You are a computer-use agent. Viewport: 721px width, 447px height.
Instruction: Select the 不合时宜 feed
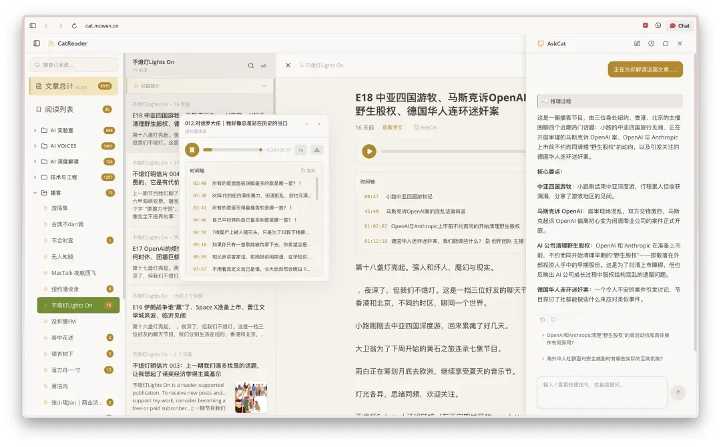click(78, 240)
